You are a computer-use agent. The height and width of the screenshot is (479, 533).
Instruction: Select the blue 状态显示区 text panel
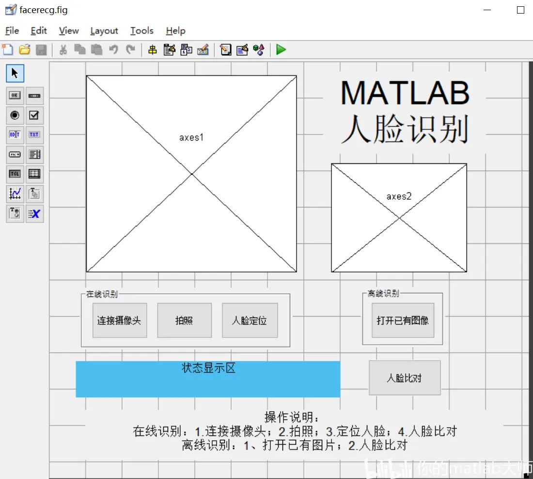pyautogui.click(x=208, y=379)
